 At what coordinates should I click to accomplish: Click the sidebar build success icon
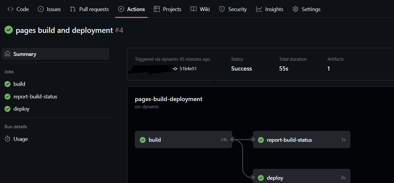pyautogui.click(x=7, y=84)
